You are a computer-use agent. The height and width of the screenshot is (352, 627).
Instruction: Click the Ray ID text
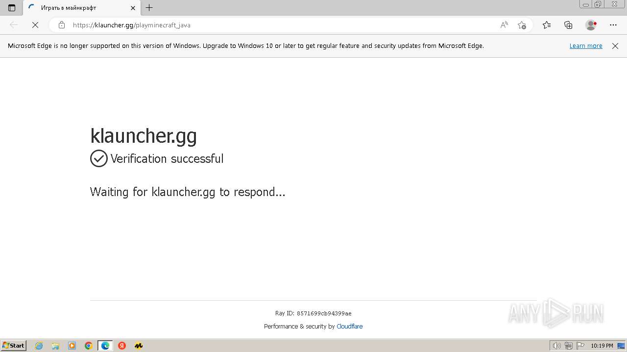313,313
